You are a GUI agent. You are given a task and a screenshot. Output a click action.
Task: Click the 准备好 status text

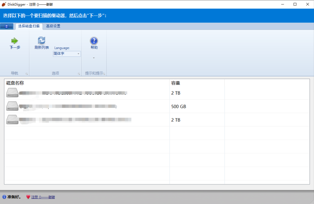tap(14, 197)
